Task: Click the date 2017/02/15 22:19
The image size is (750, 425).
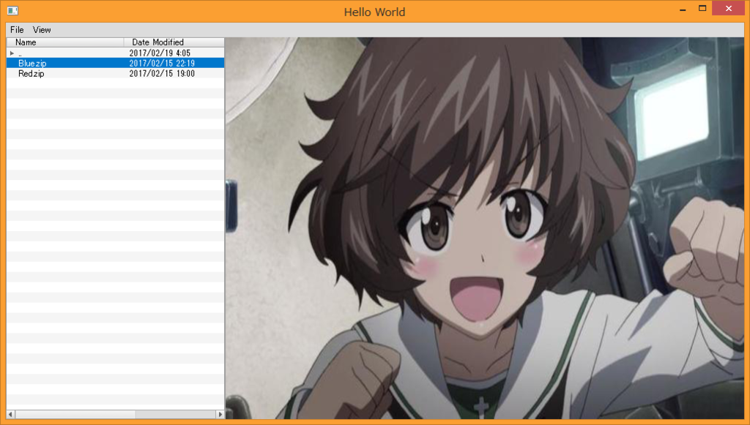Action: click(x=162, y=63)
